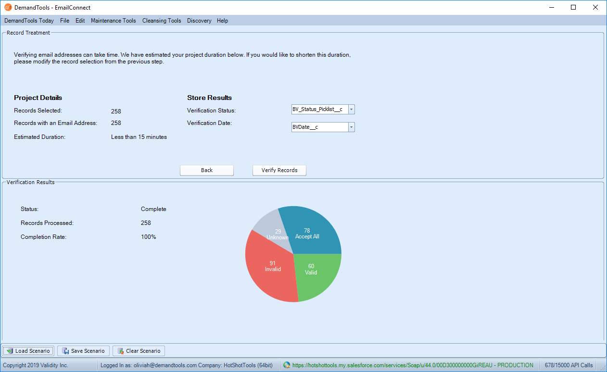Expand the Verification Status dropdown arrow

coord(351,110)
